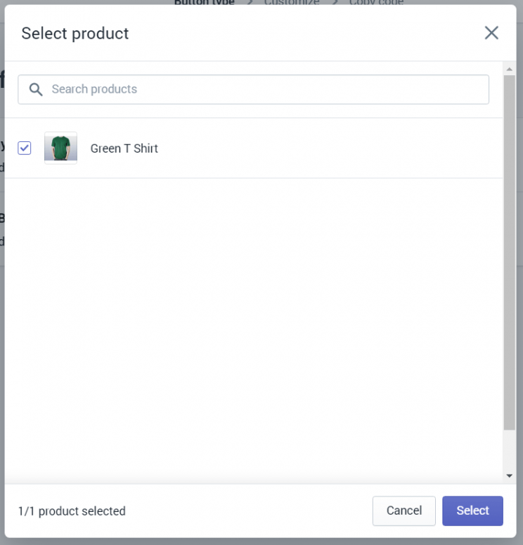Cancel the product selection
523x545 pixels.
point(403,511)
